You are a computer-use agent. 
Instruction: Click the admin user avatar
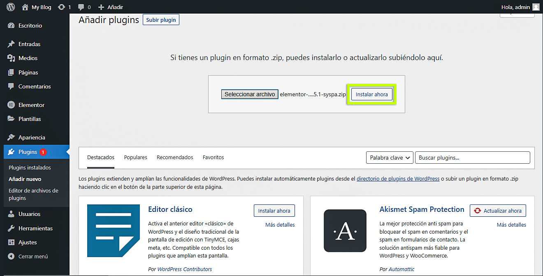coord(536,7)
